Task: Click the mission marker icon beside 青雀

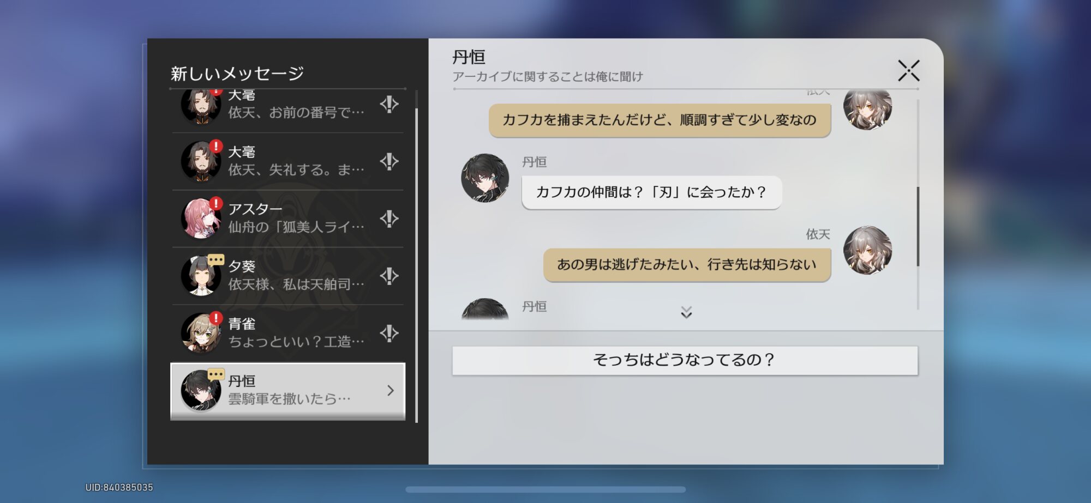Action: (389, 333)
